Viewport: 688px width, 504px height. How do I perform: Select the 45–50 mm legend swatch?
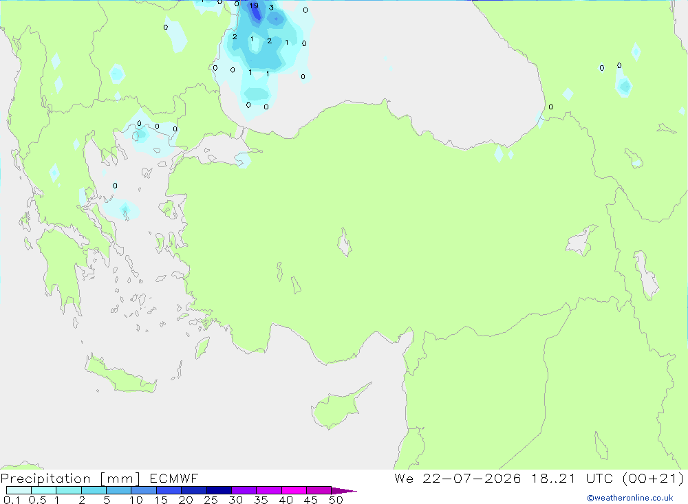(319, 490)
